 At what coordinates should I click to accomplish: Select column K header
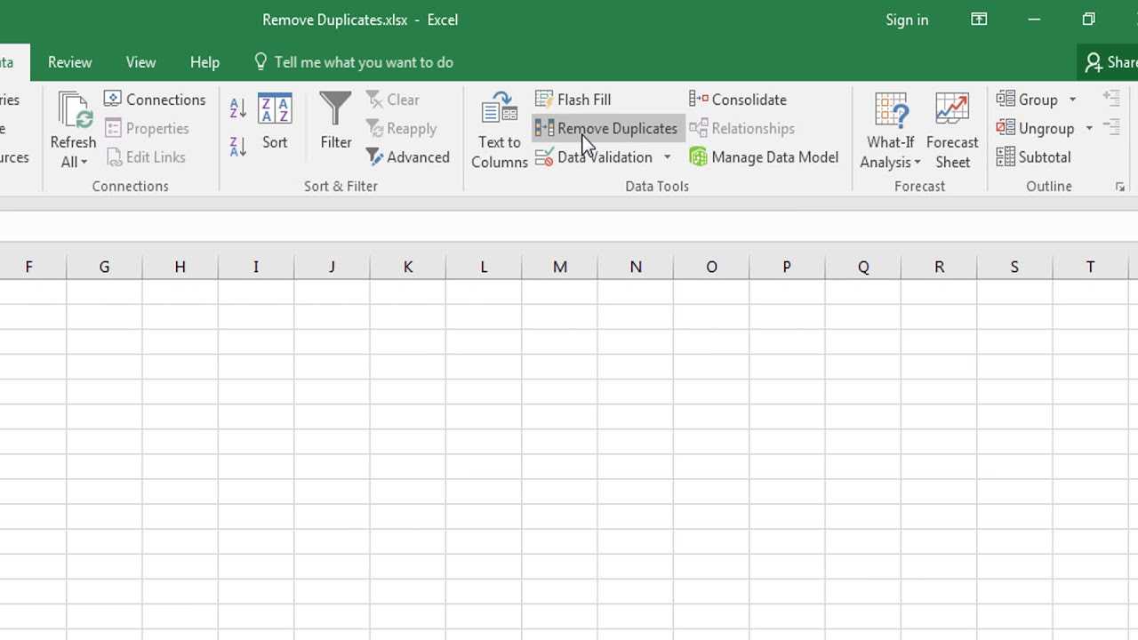(408, 267)
